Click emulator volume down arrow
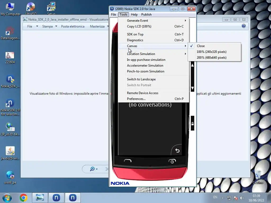This screenshot has width=271, height=203. tap(192, 88)
